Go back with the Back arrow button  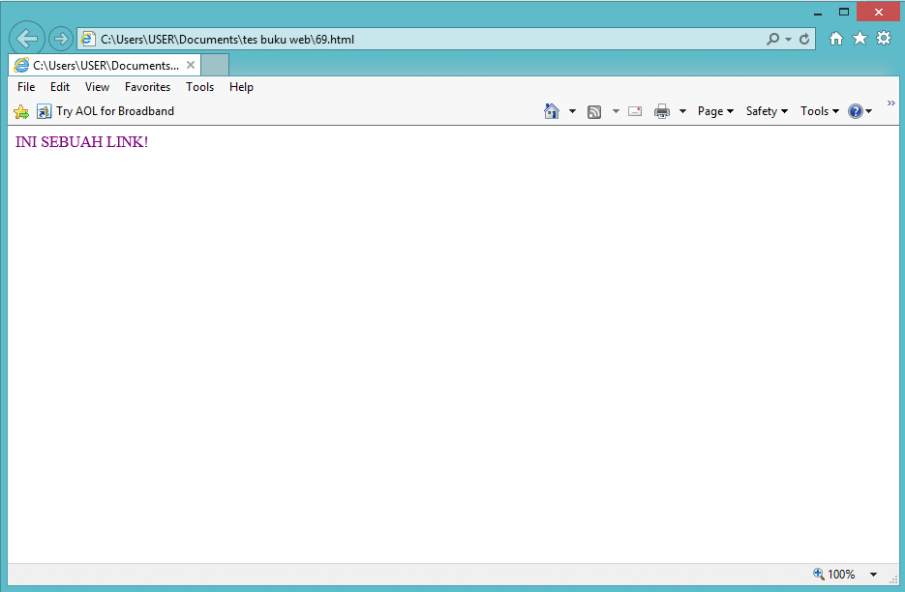(26, 39)
